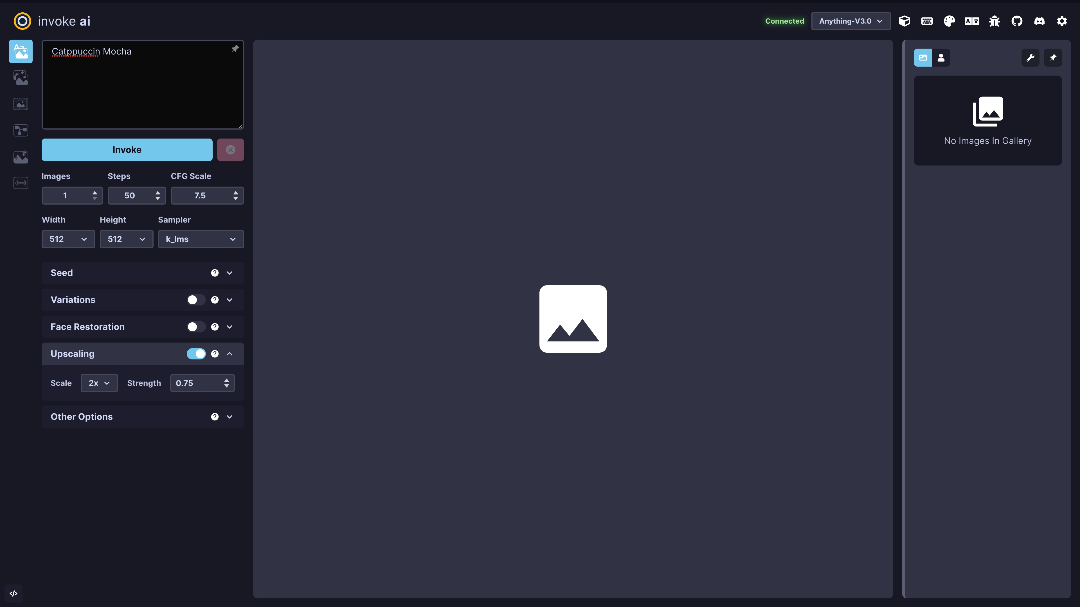1080x607 pixels.
Task: Show keyboard hotkeys
Action: tap(926, 21)
